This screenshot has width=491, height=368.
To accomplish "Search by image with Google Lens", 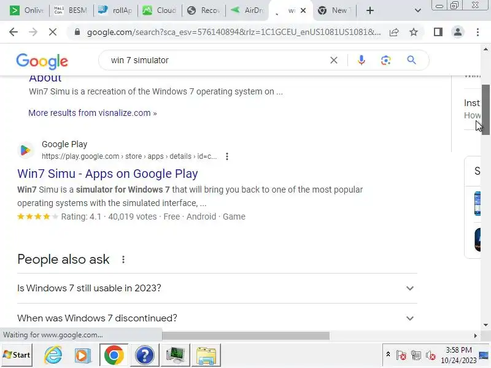I will [386, 60].
